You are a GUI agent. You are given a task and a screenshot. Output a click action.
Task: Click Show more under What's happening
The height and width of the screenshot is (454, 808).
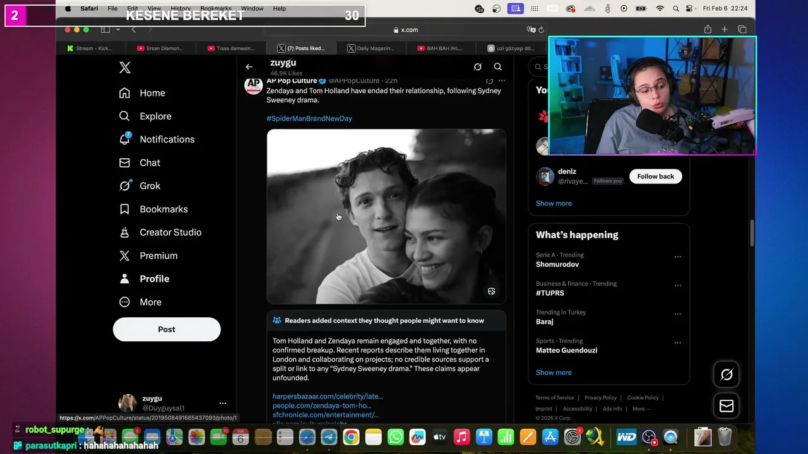pyautogui.click(x=554, y=373)
